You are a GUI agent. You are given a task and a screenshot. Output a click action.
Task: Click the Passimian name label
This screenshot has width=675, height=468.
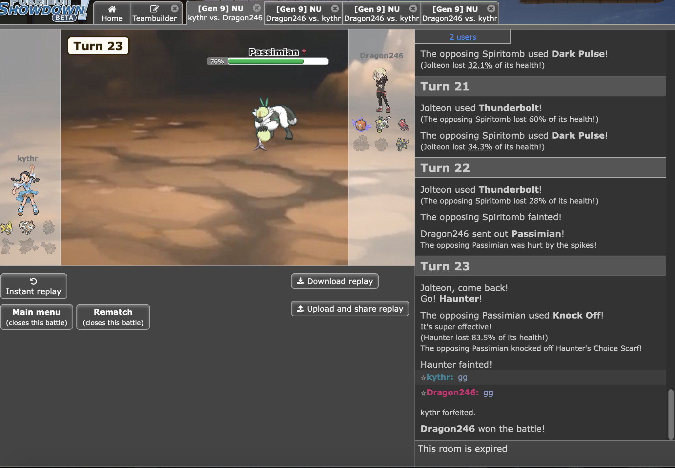point(274,52)
